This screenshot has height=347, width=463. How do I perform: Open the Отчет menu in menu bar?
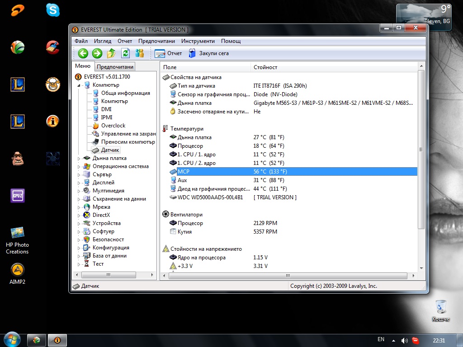(x=125, y=41)
